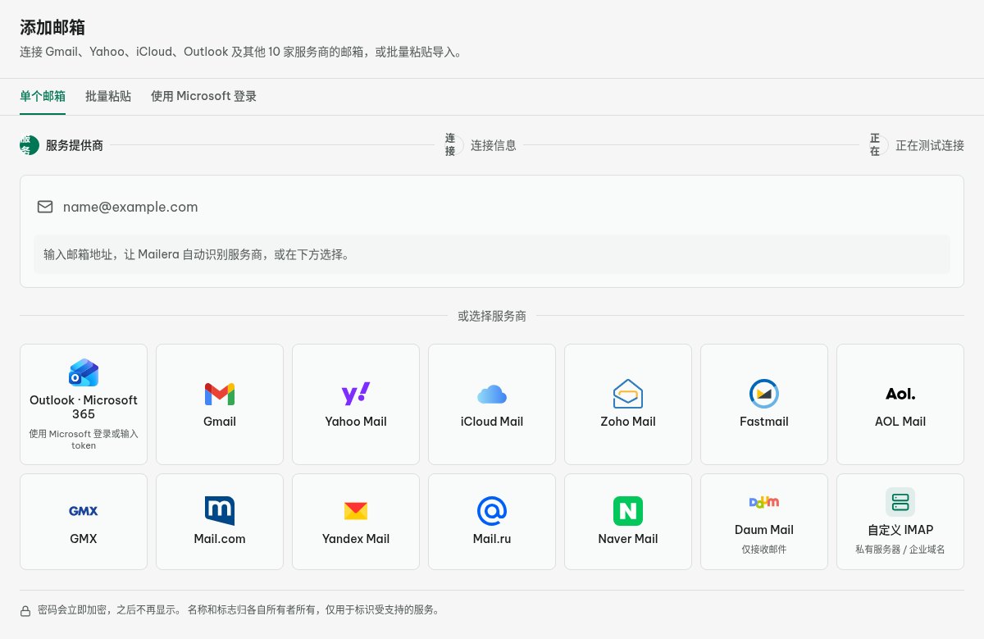Select the Zoho Mail provider label
Image resolution: width=984 pixels, height=639 pixels.
tap(628, 422)
